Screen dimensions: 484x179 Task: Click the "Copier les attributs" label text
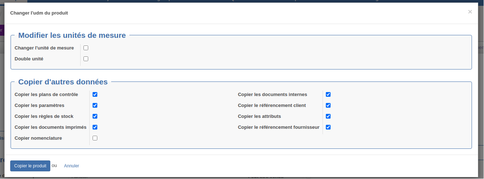tap(259, 116)
